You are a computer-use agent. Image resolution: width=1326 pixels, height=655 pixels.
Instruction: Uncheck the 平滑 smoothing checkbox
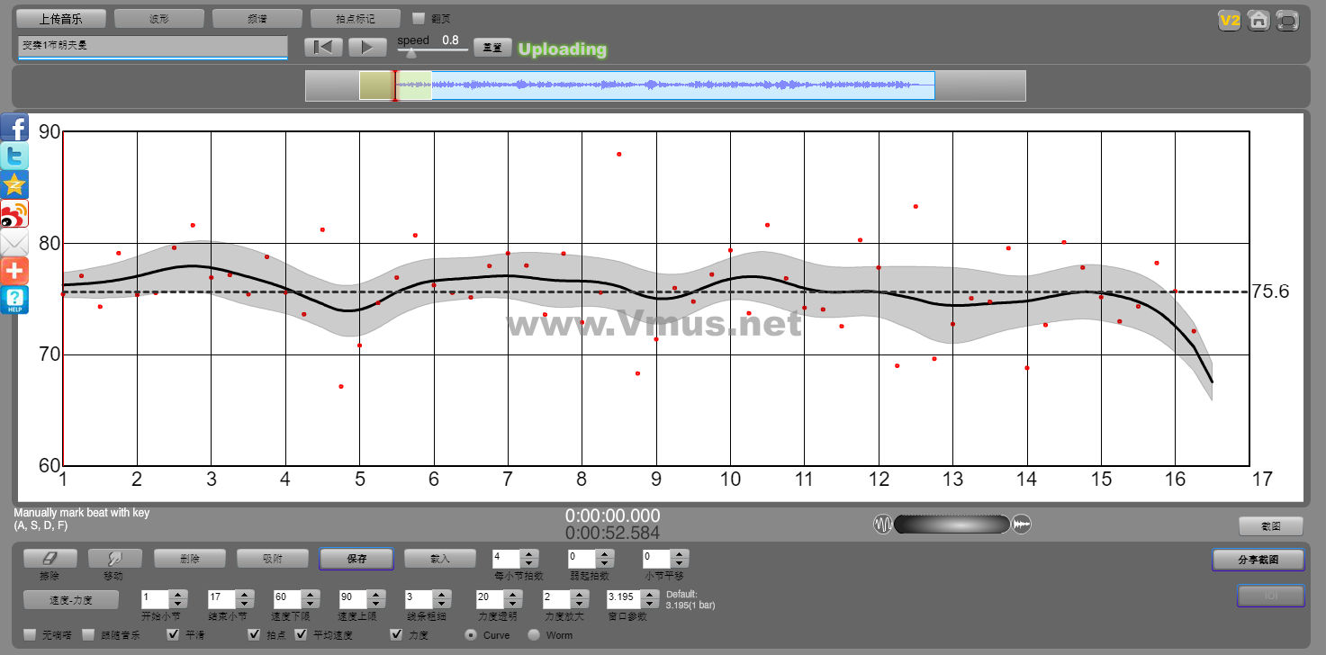[x=174, y=635]
